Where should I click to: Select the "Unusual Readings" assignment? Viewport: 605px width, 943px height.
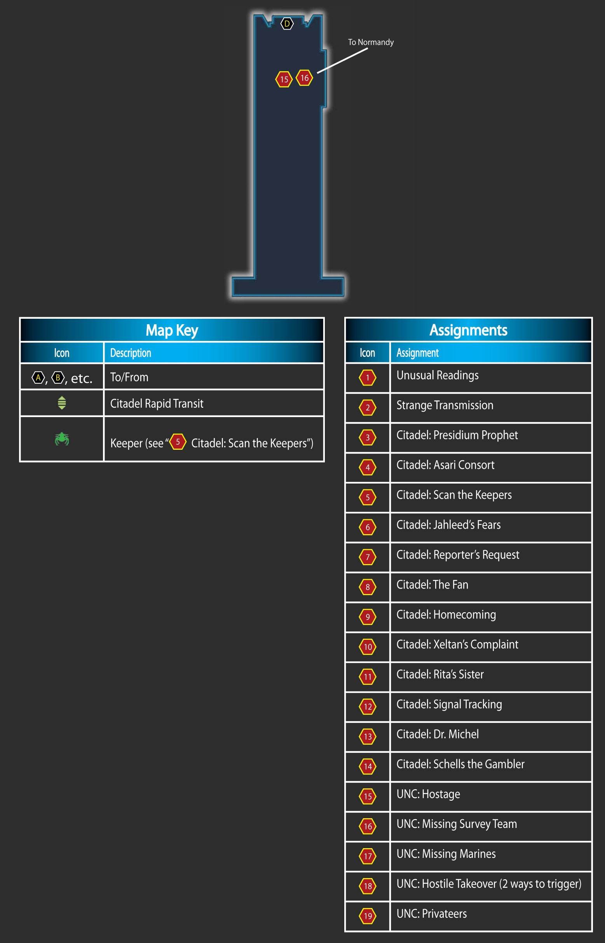click(437, 375)
